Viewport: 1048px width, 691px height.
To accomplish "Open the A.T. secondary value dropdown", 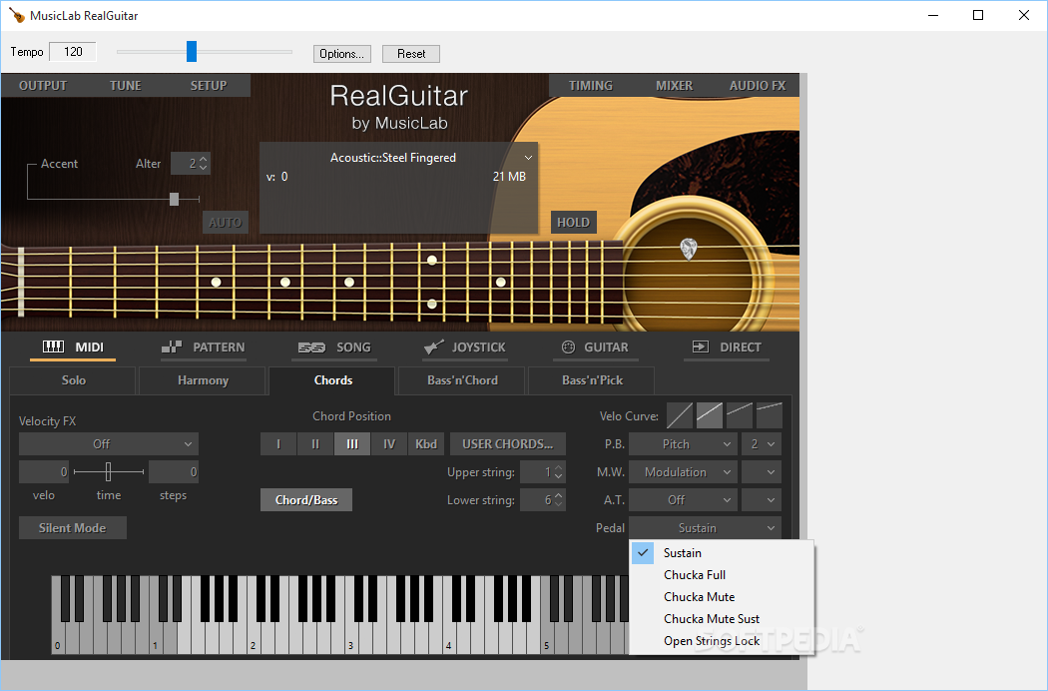I will point(762,499).
